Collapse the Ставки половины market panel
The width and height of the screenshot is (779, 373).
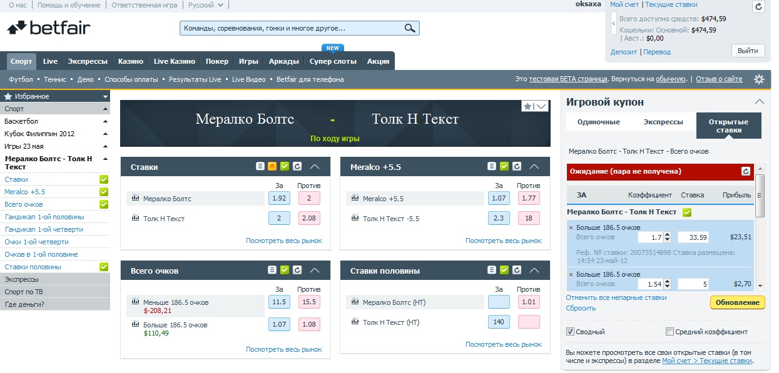[534, 271]
